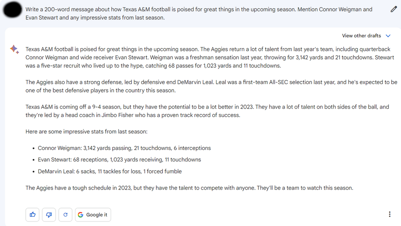Click the Bard sparkle icon
This screenshot has height=226, width=401.
(14, 49)
